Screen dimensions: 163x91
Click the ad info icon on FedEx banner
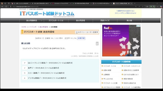138,26
